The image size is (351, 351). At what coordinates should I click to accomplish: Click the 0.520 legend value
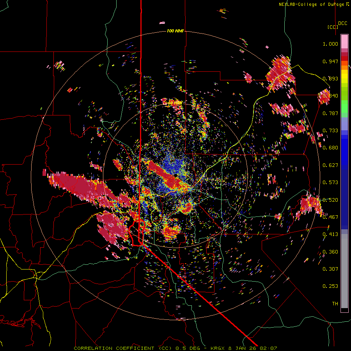tap(330, 200)
